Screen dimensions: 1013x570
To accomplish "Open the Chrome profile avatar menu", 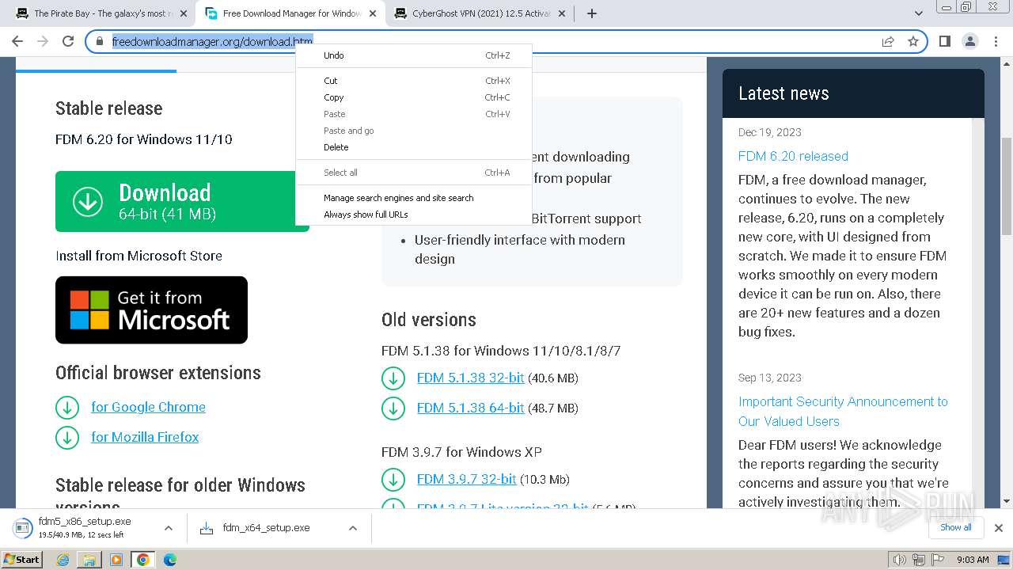I will coord(970,41).
